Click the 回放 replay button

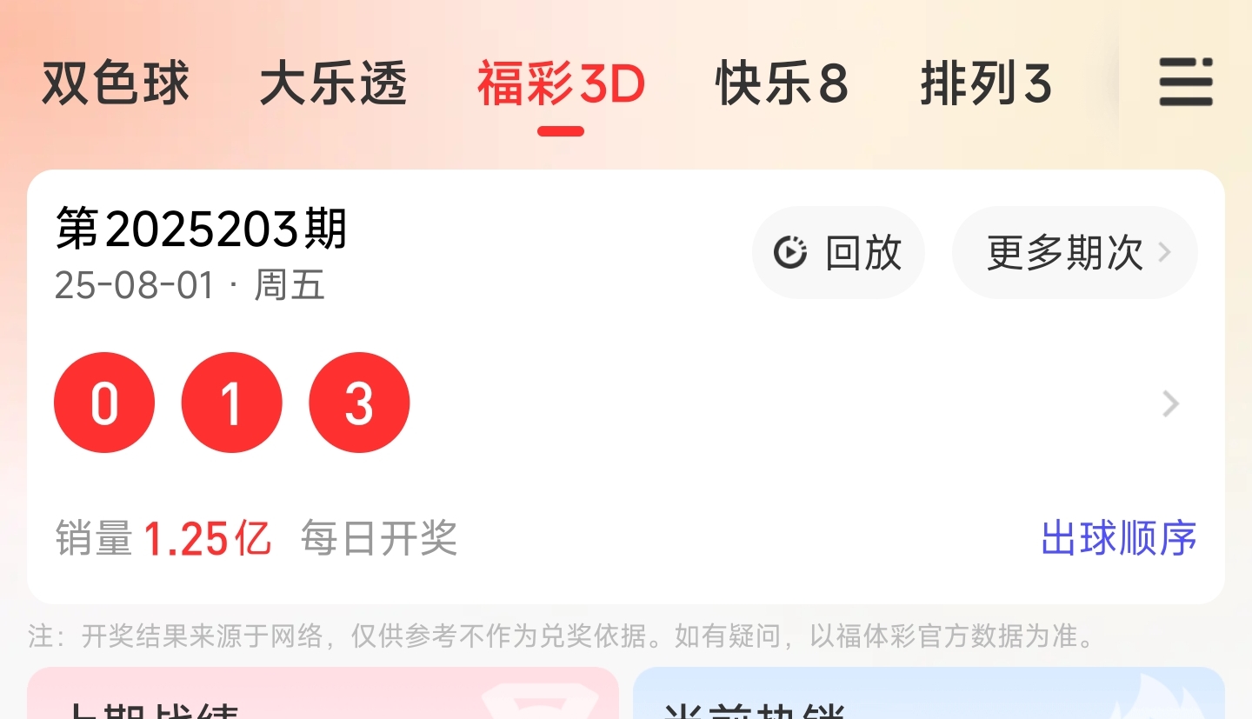coord(838,253)
